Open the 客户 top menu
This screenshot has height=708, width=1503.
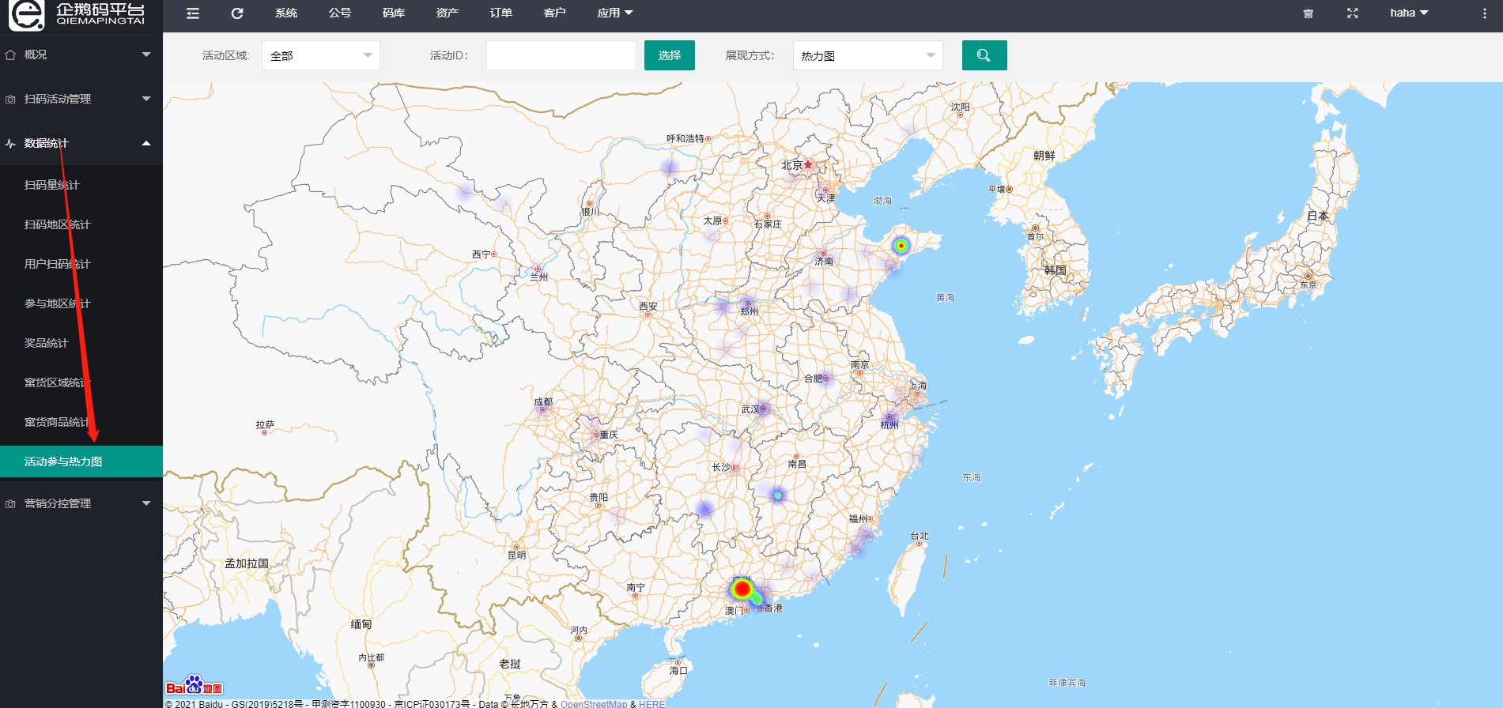555,13
